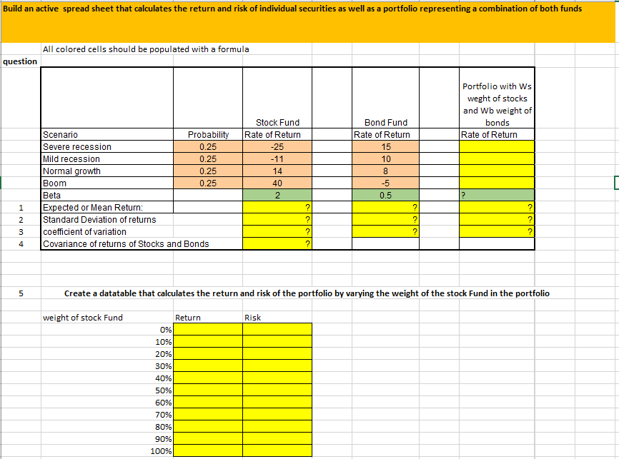Click the Stock Fund Beta cell showing 2
This screenshot has width=619, height=459.
(x=277, y=195)
